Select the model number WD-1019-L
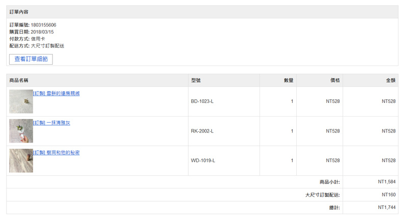This screenshot has width=408, height=221. tap(203, 160)
